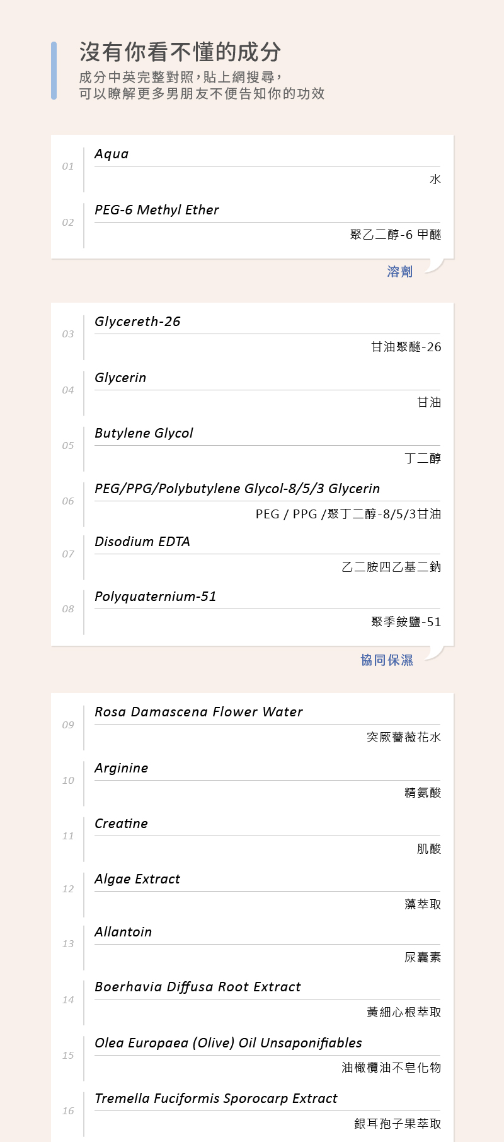Select the Glycerin ingredient entry
The height and width of the screenshot is (1142, 504).
click(120, 378)
